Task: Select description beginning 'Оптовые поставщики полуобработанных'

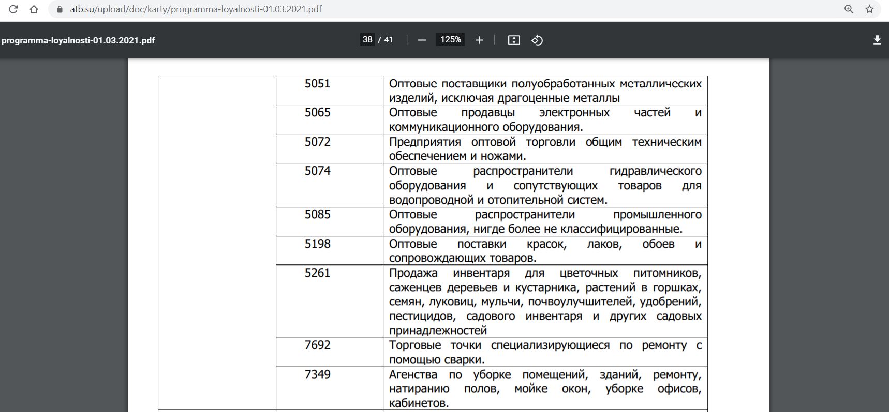Action: [x=545, y=91]
